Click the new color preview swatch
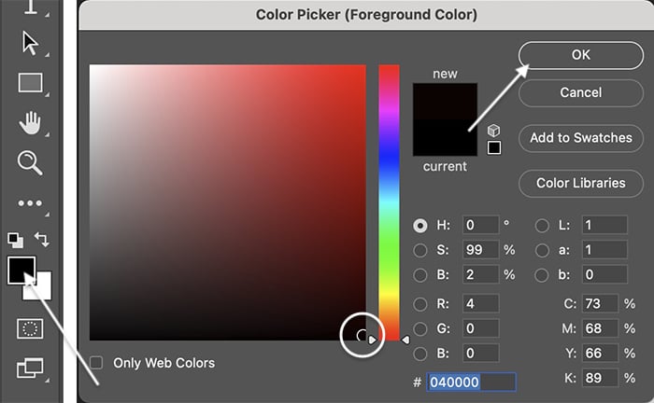Image resolution: width=654 pixels, height=403 pixels. tap(445, 102)
